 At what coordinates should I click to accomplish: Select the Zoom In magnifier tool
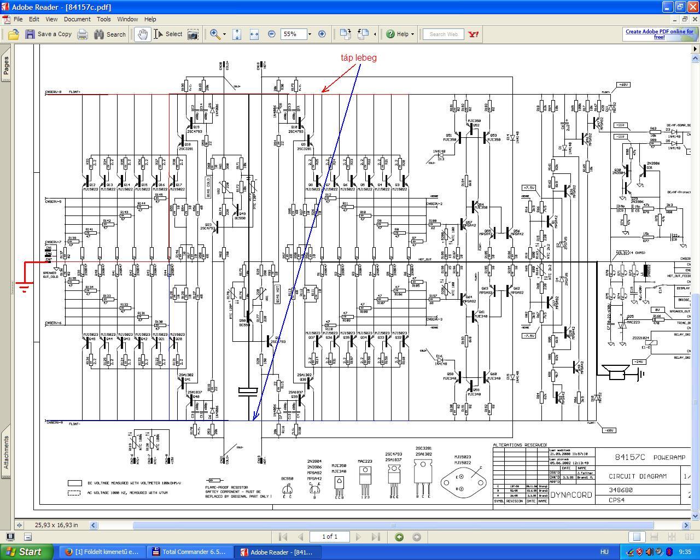[215, 34]
